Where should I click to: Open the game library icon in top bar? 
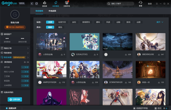44,4
